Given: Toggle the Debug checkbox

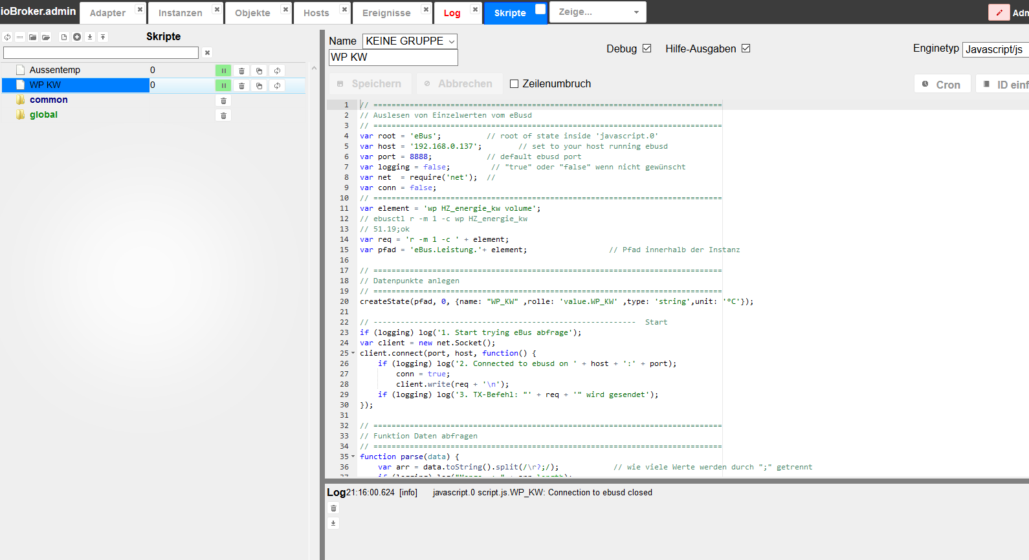Looking at the screenshot, I should point(647,48).
